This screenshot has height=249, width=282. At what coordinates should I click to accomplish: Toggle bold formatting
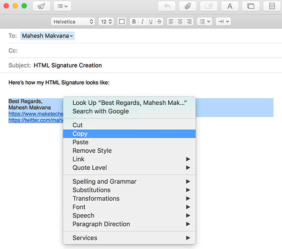pos(134,22)
